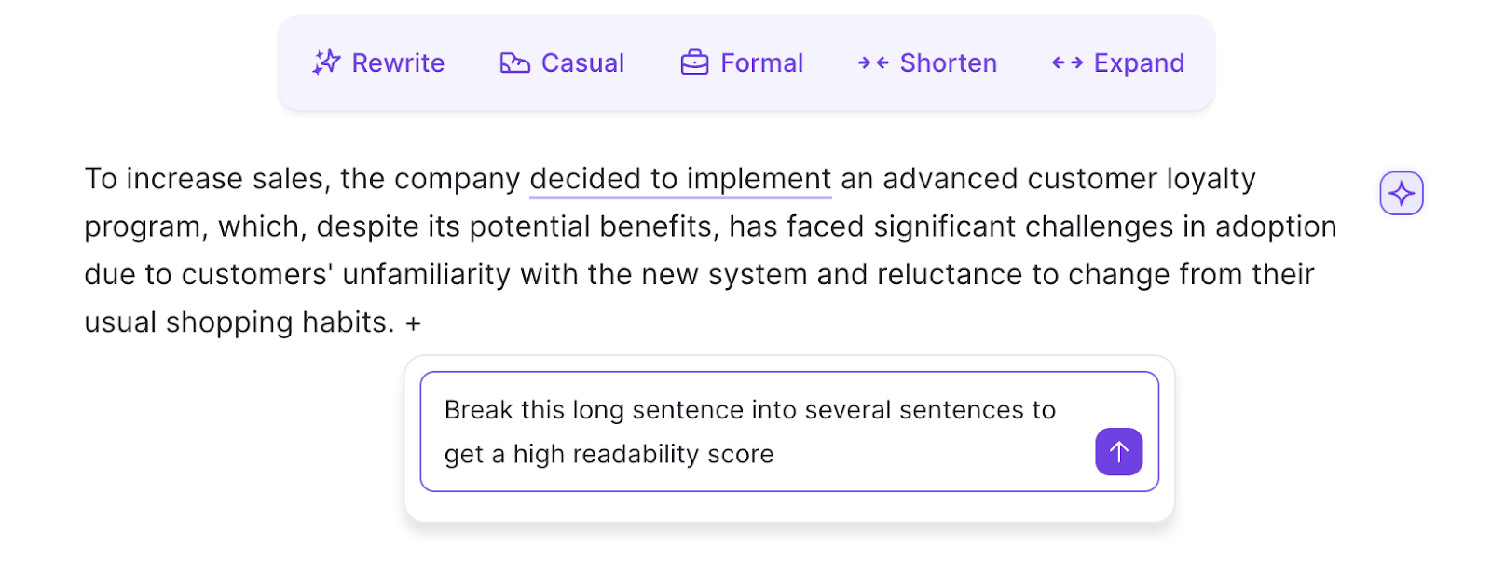1491x576 pixels.
Task: Select the briefcase icon for Formal tone
Action: [x=693, y=62]
